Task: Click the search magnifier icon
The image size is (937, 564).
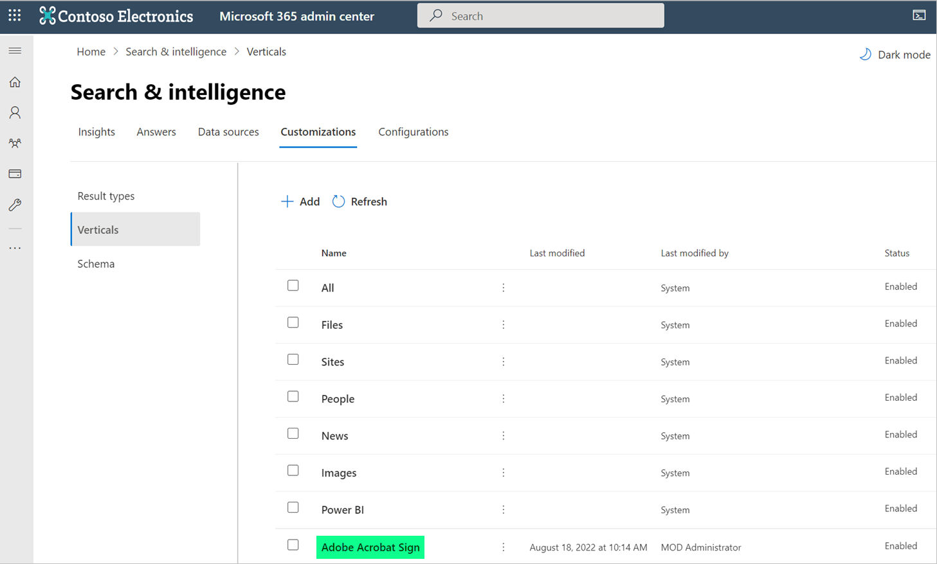Action: 436,15
